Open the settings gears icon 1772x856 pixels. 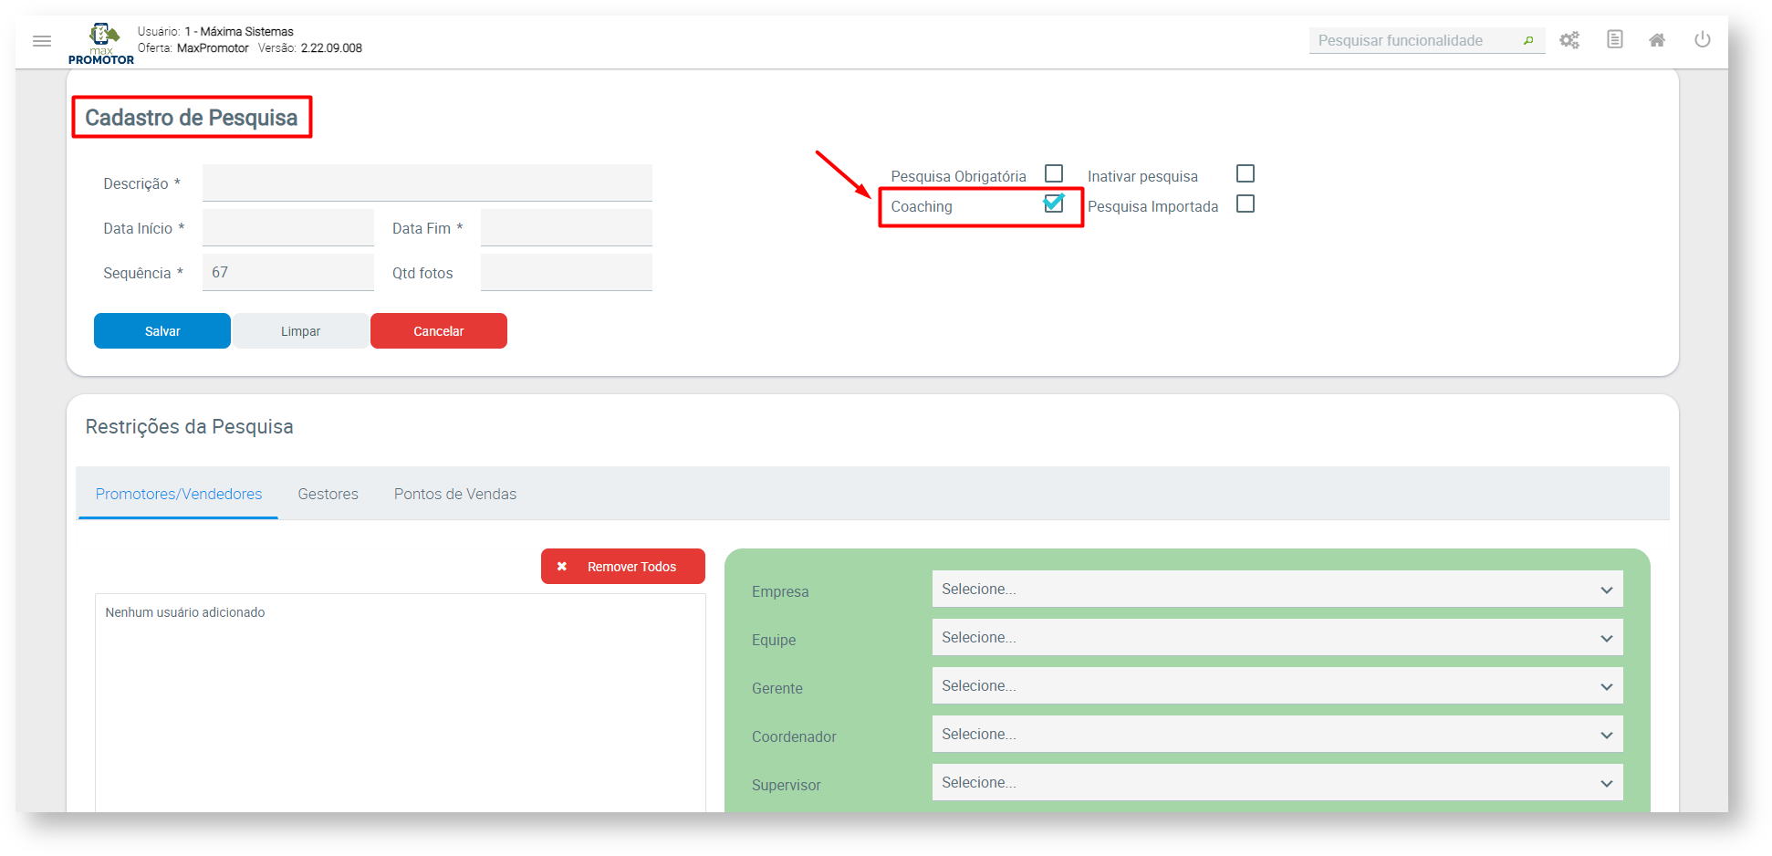pyautogui.click(x=1569, y=40)
